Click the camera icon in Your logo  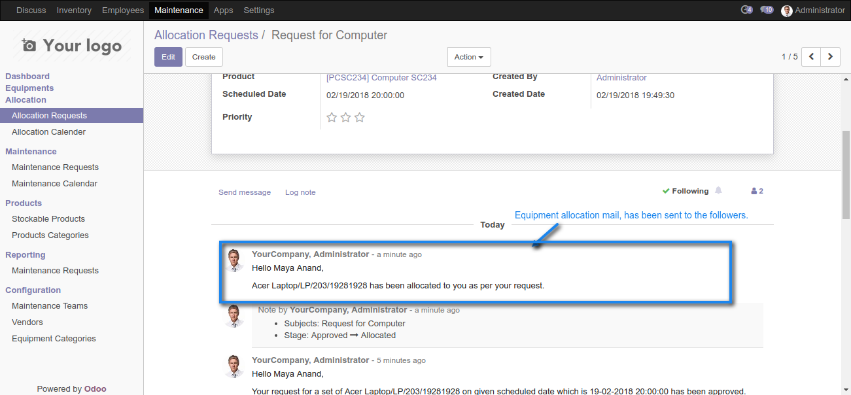[x=29, y=45]
